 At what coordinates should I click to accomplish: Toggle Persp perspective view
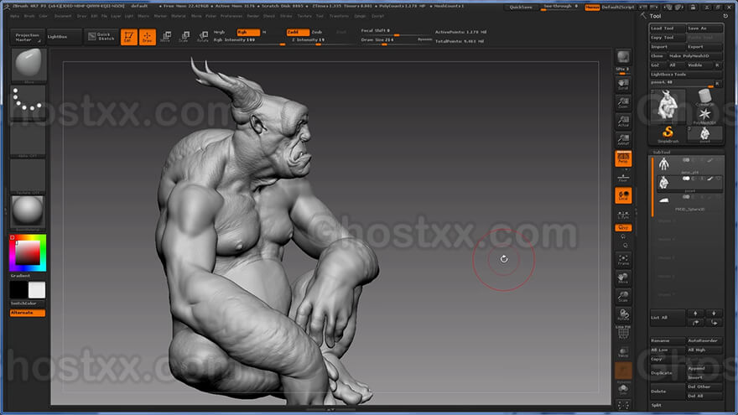623,158
